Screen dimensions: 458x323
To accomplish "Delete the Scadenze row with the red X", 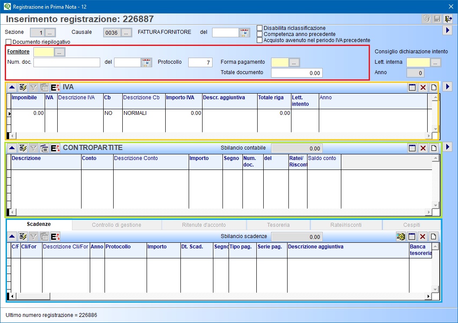I will pyautogui.click(x=423, y=236).
